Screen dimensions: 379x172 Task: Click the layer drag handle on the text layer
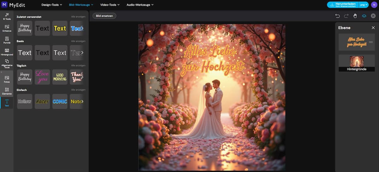pos(371,42)
